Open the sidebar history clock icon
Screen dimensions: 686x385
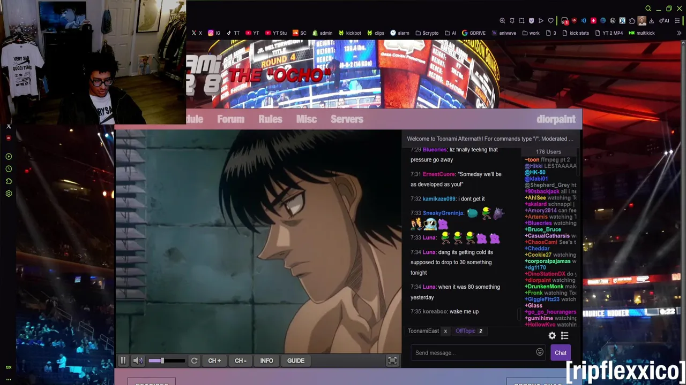(9, 169)
